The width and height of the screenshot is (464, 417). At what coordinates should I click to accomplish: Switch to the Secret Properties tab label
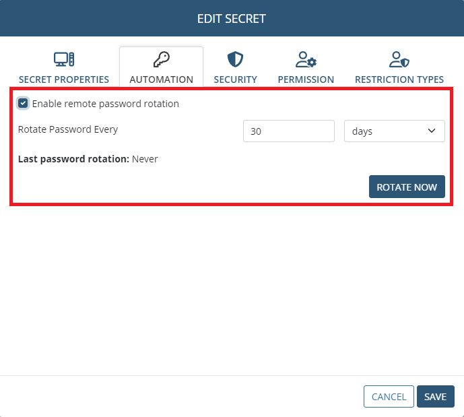pos(64,79)
